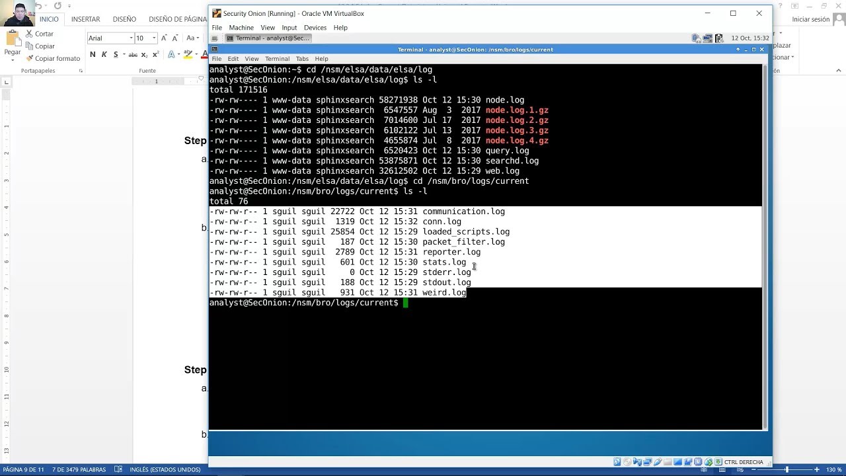Click the Undo arrow in Word's quick access toolbar
The image size is (846, 476).
(x=38, y=6)
